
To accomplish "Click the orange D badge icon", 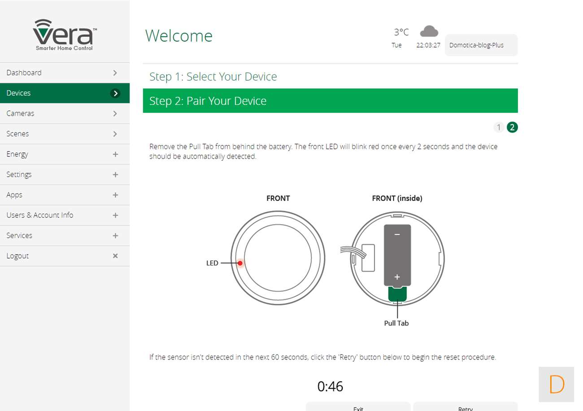I will tap(556, 384).
